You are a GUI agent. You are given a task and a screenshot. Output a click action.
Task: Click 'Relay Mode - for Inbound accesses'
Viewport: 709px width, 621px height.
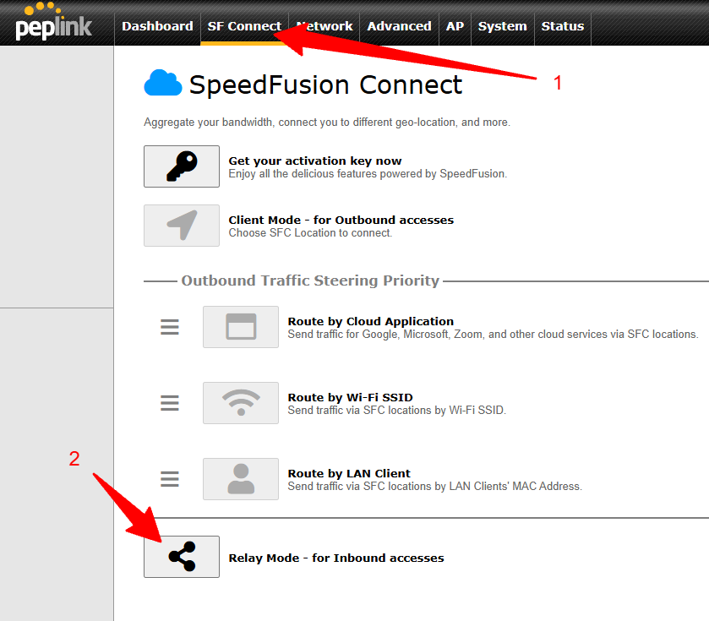(x=336, y=558)
